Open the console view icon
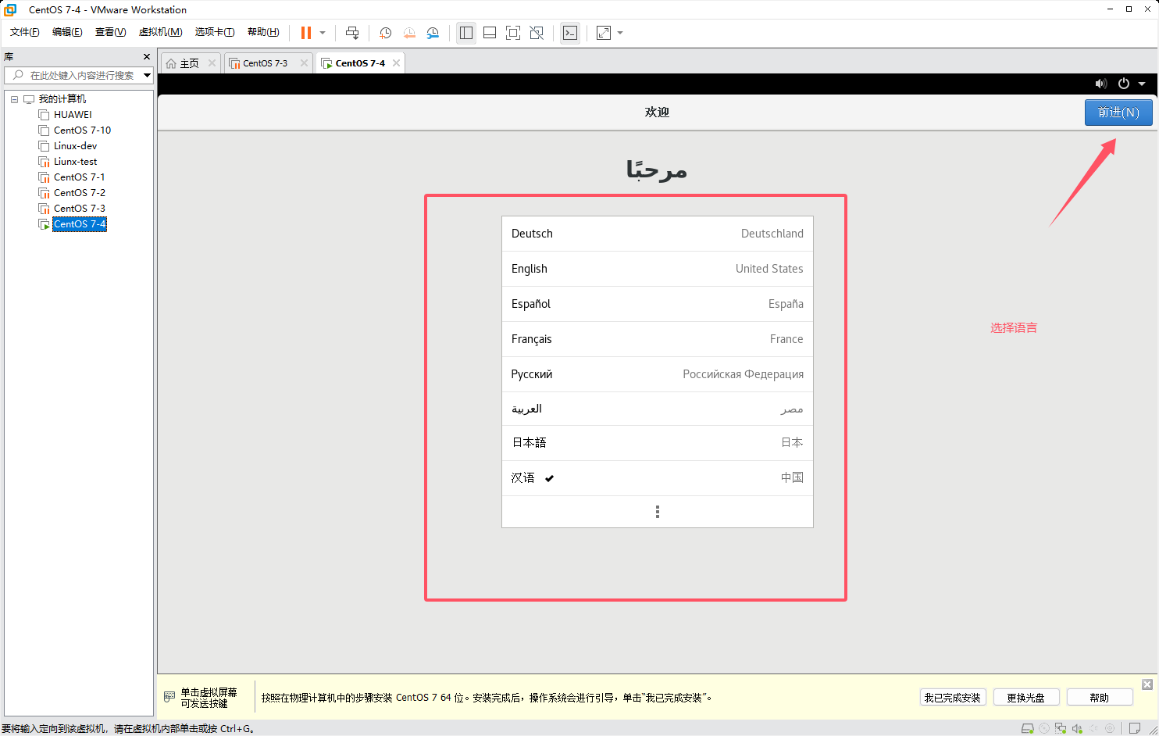The image size is (1159, 736). click(570, 33)
